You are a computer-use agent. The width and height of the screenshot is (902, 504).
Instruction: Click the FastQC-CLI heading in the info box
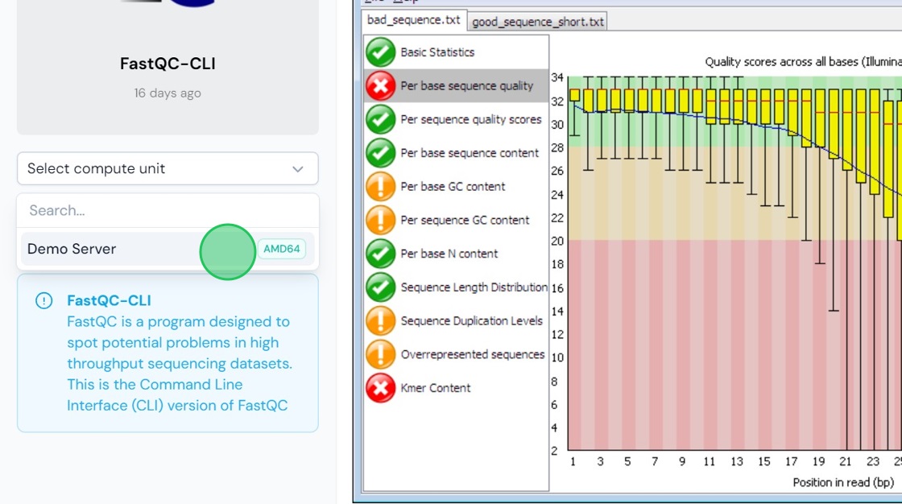(x=109, y=300)
